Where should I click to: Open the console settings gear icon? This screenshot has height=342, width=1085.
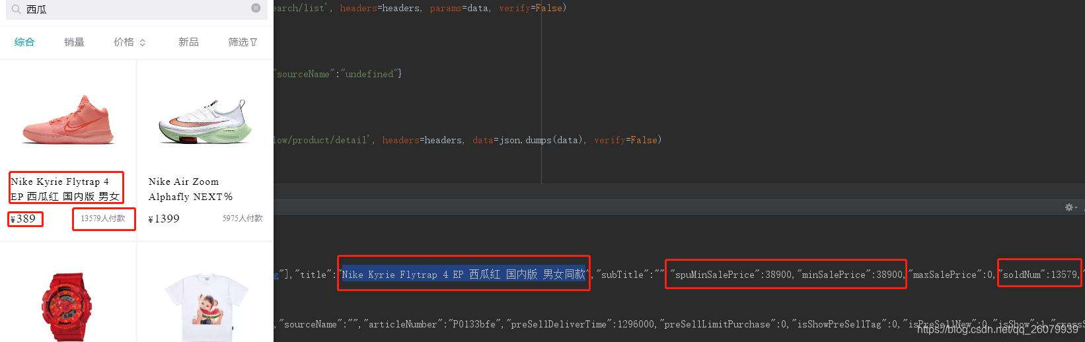[x=1069, y=207]
